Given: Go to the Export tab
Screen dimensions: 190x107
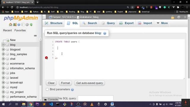Looking at the screenshot, I should pyautogui.click(x=126, y=23).
